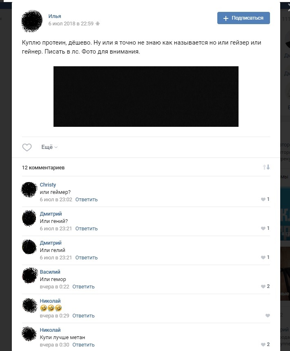Toggle comment sort order arrows icon
The width and height of the screenshot is (290, 351).
[x=266, y=167]
